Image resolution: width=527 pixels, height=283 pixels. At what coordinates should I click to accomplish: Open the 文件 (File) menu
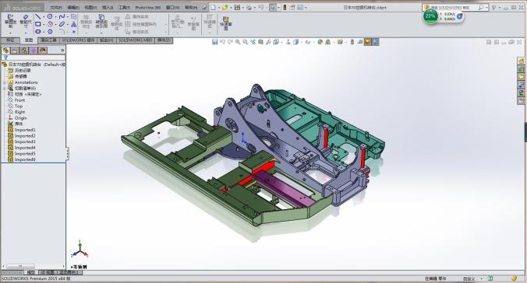coord(56,7)
